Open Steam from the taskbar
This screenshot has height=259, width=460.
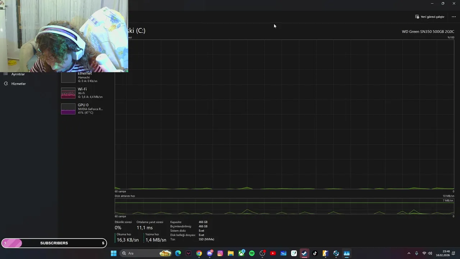304,253
